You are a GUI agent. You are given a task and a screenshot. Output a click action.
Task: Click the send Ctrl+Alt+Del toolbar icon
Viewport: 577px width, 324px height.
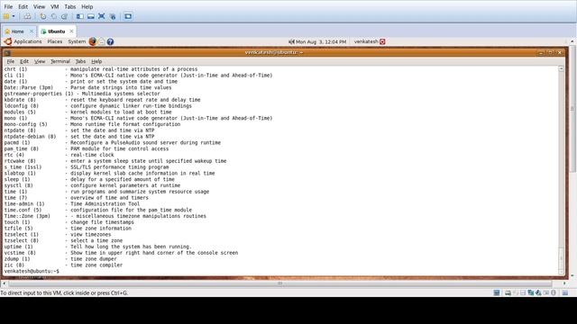click(27, 16)
